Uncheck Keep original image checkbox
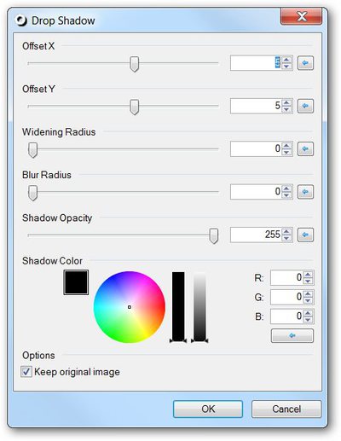The height and width of the screenshot is (441, 341). point(26,372)
